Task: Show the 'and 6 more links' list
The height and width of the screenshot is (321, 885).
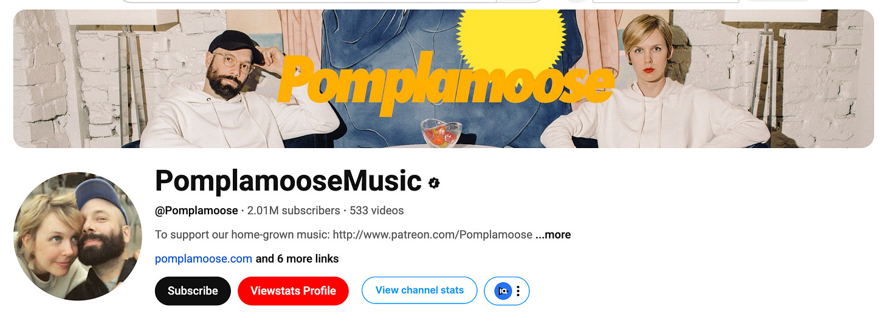Action: coord(297,258)
